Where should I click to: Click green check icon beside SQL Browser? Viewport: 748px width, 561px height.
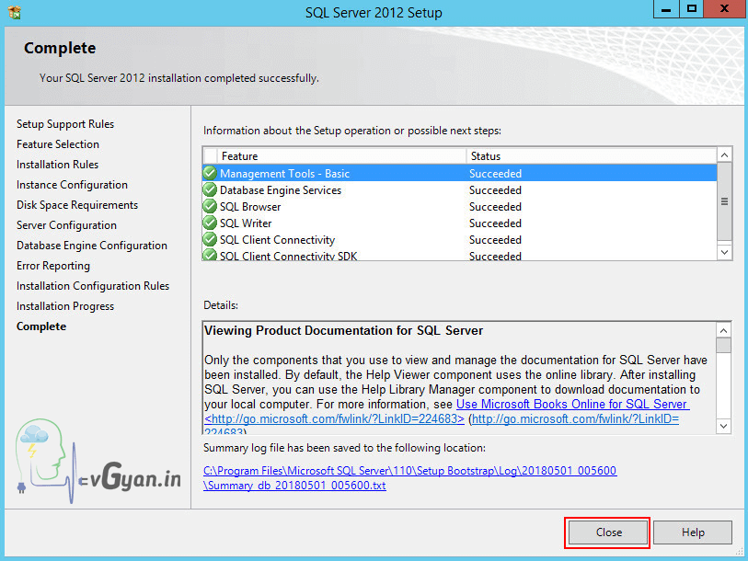(x=210, y=207)
